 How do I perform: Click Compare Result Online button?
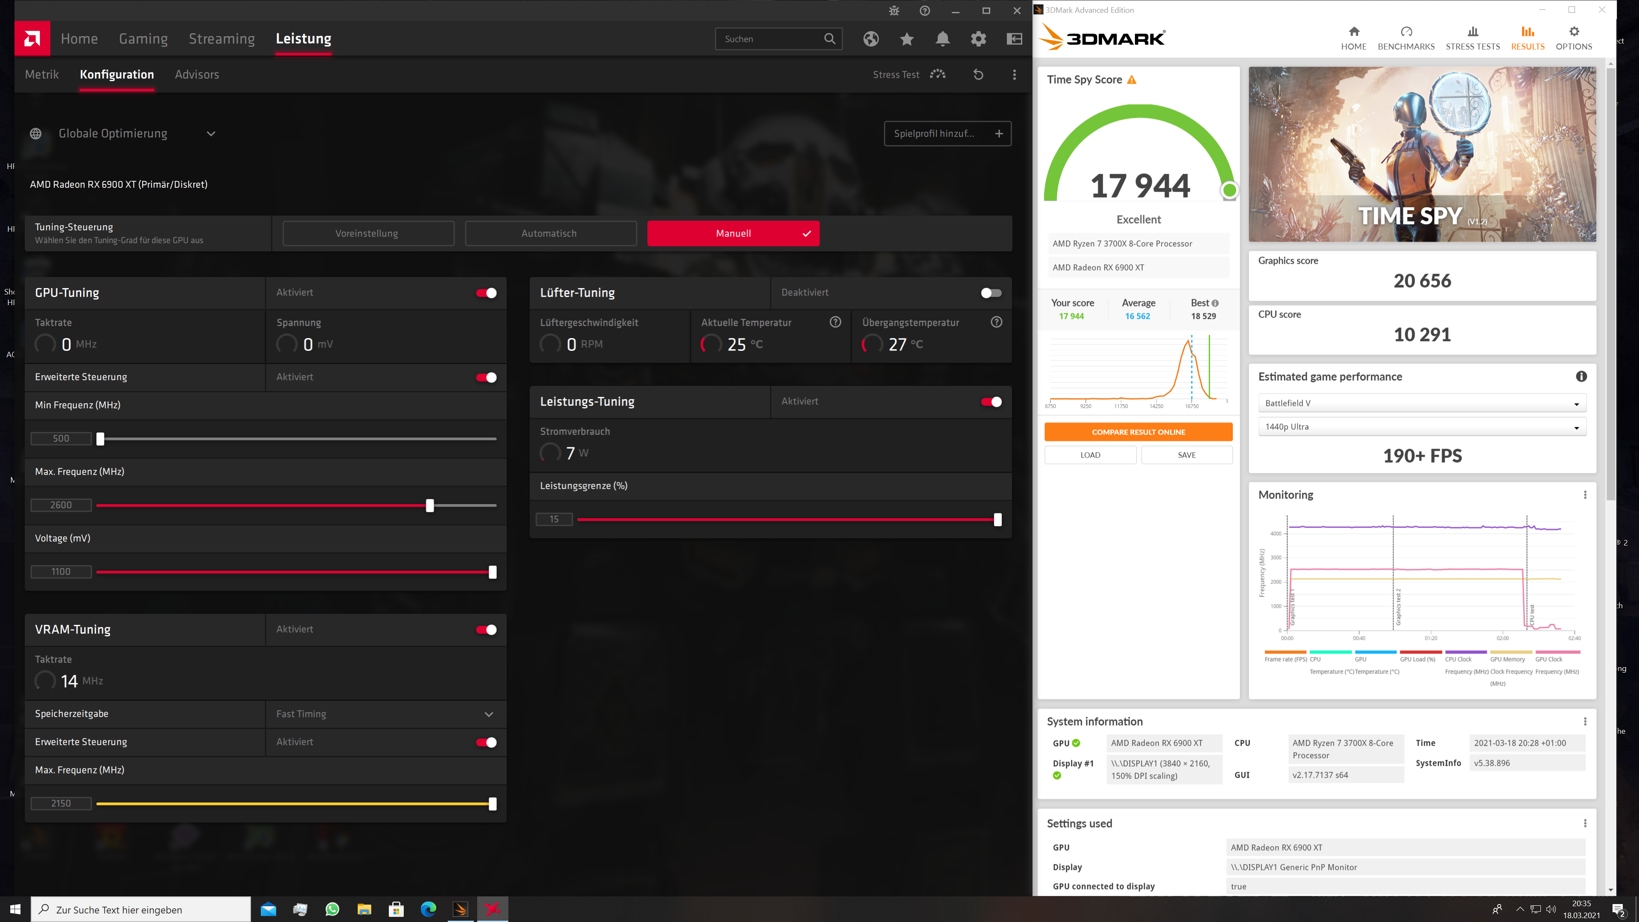click(1138, 432)
